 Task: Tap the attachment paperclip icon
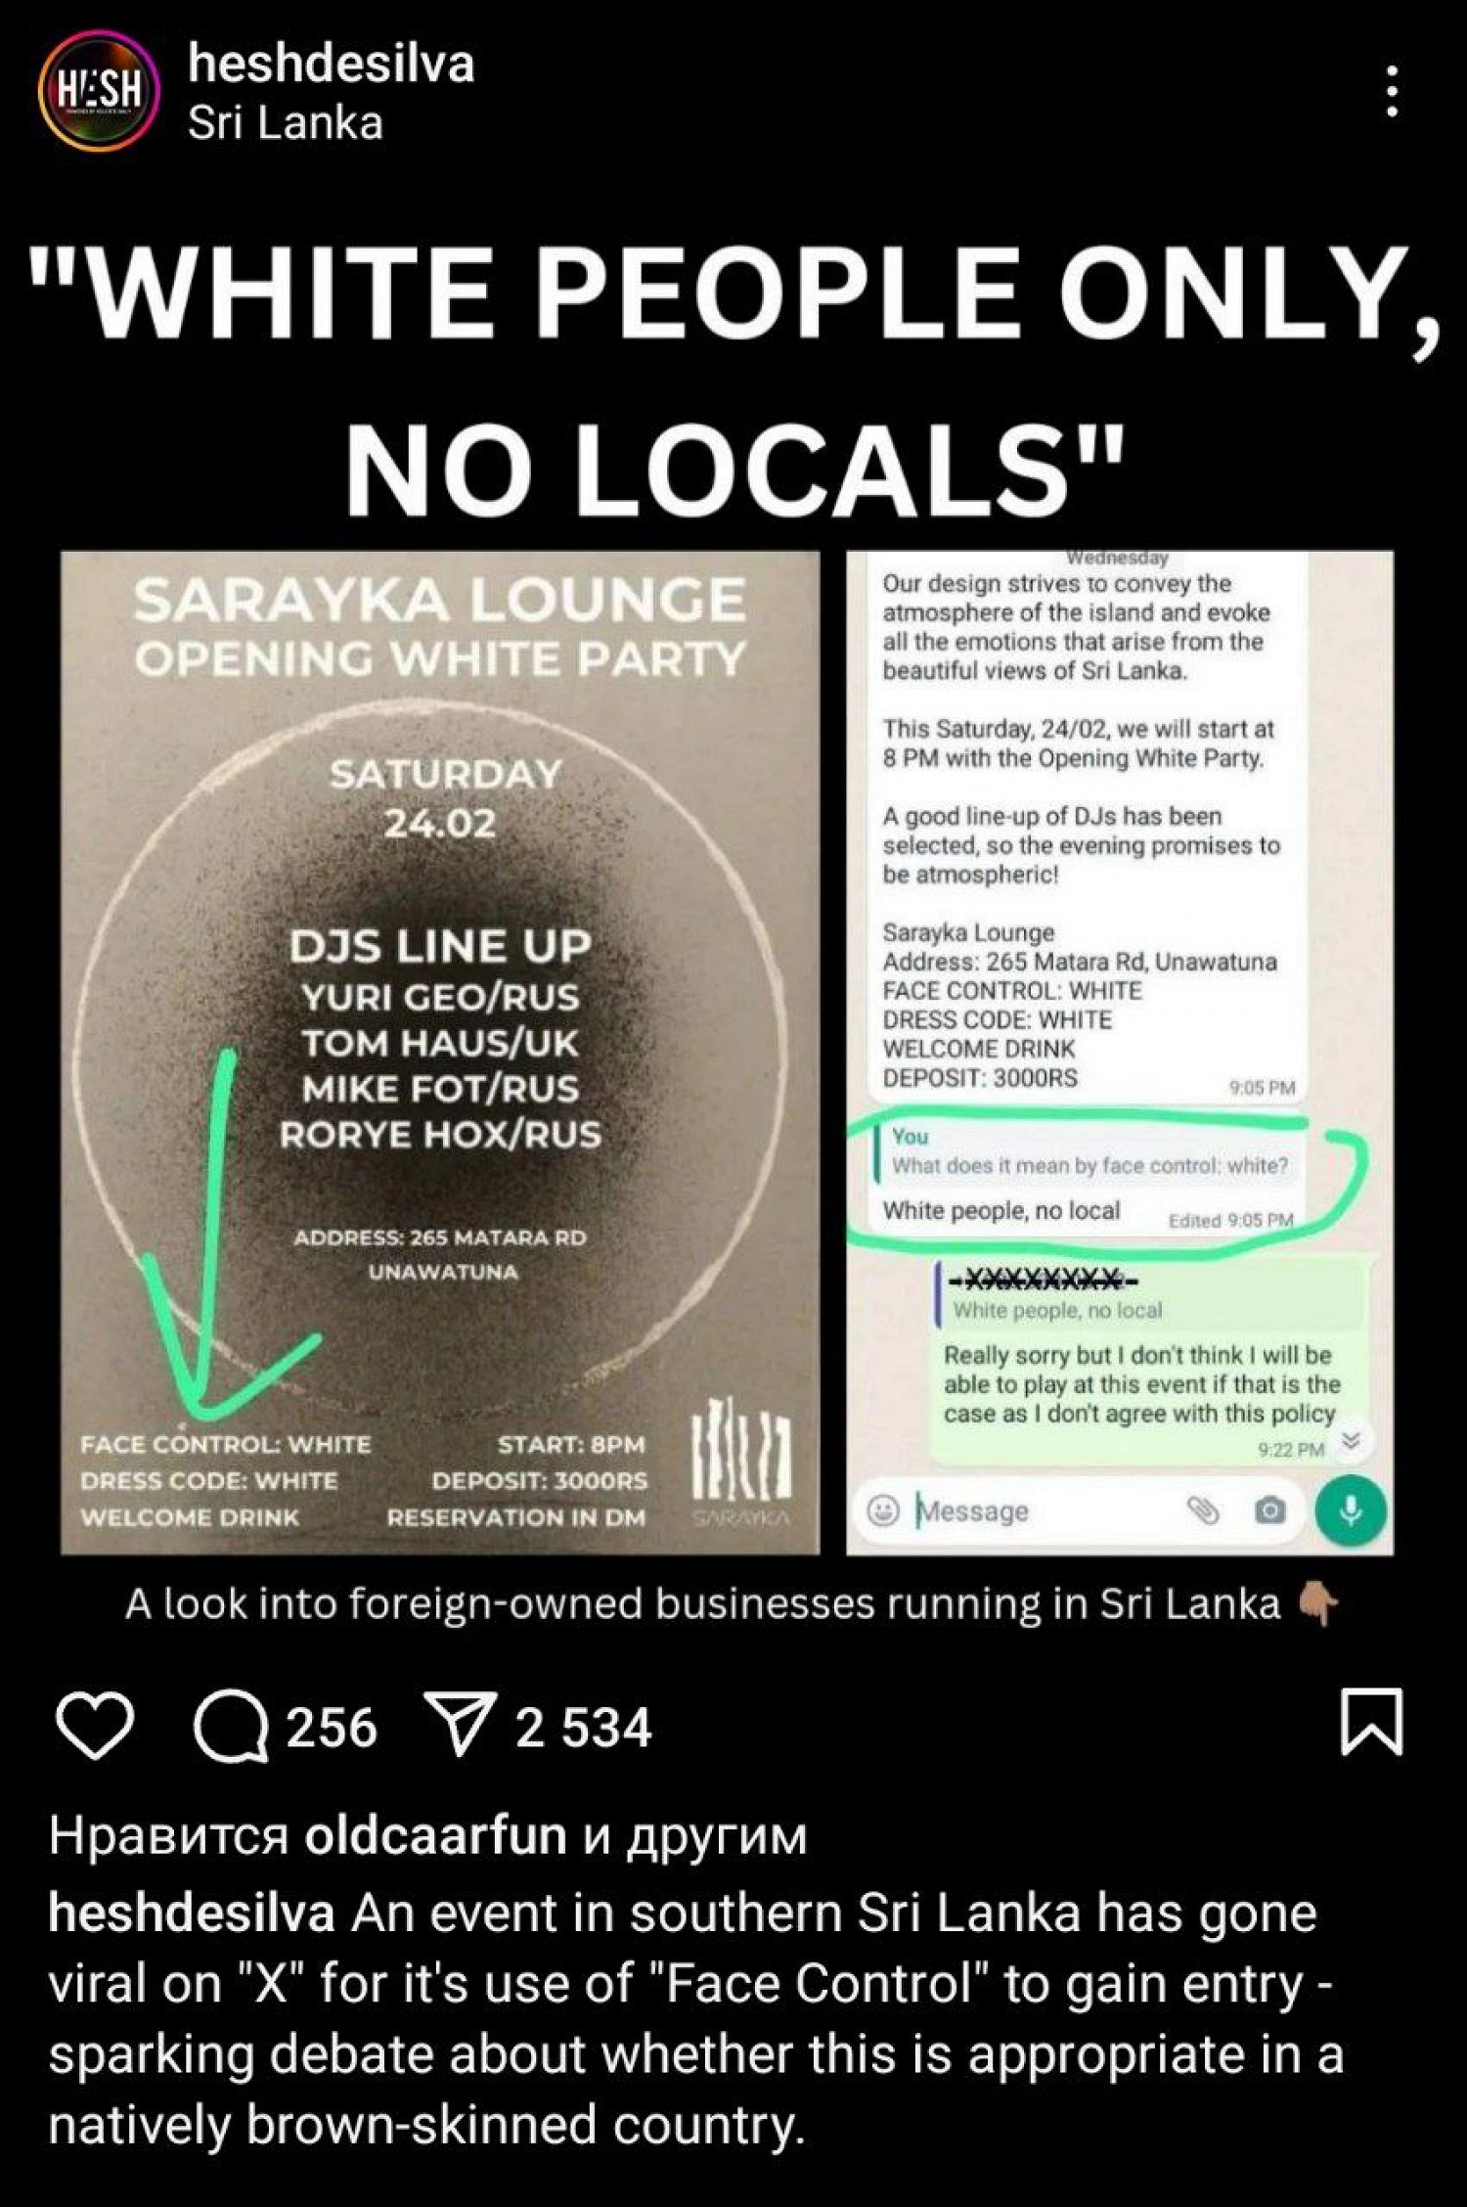tap(1203, 1511)
